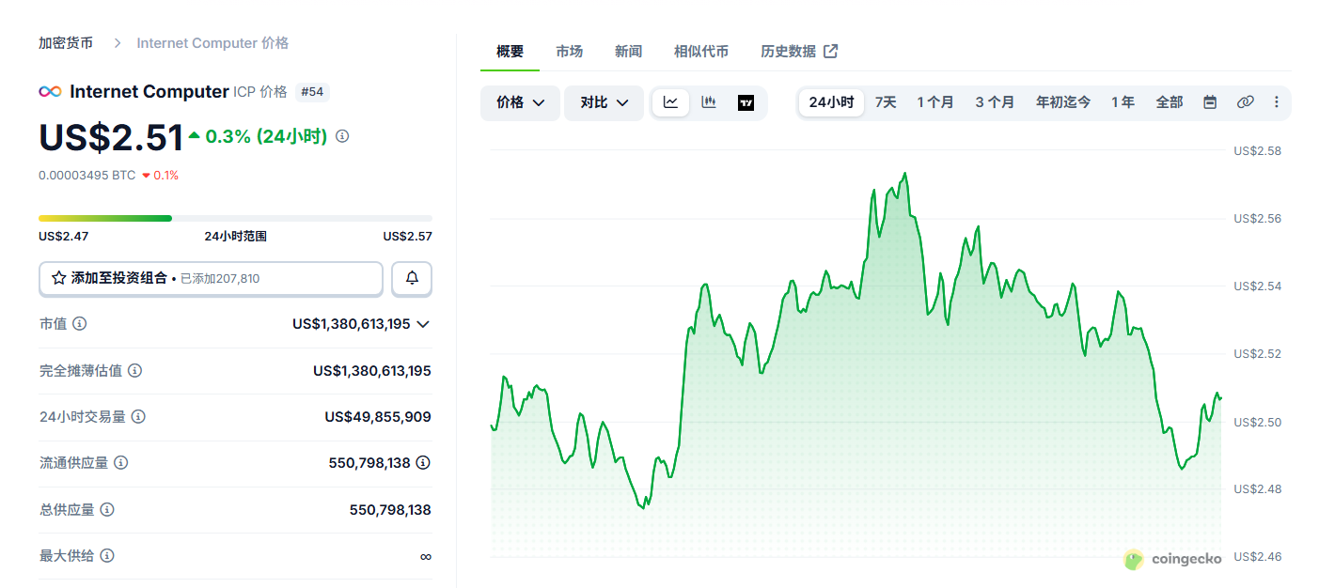Select the 1年 time range

pos(1123,102)
